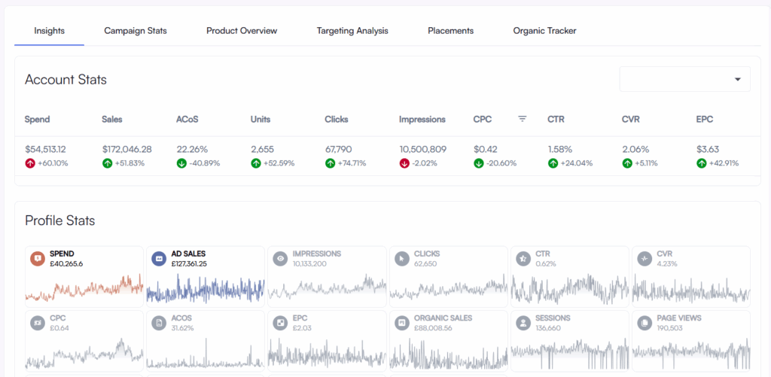Click the Spend profile stat icon
Image resolution: width=771 pixels, height=377 pixels.
tap(37, 259)
